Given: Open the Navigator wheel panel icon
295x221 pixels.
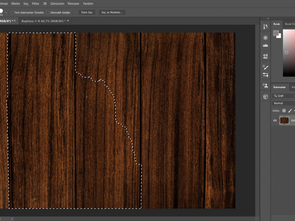Looking at the screenshot, I should point(265,37).
